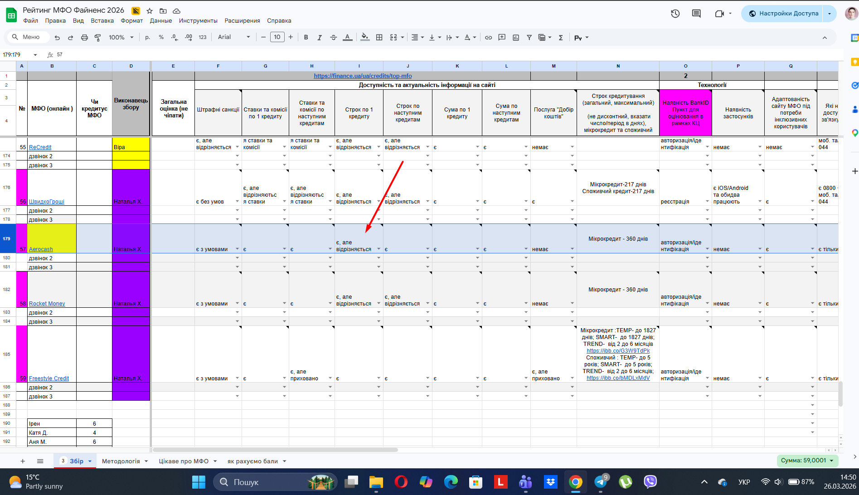Show the all sheets list
Image resolution: width=859 pixels, height=495 pixels.
[40, 461]
